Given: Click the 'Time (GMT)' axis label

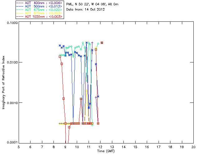Looking at the screenshot, I should [106, 151].
